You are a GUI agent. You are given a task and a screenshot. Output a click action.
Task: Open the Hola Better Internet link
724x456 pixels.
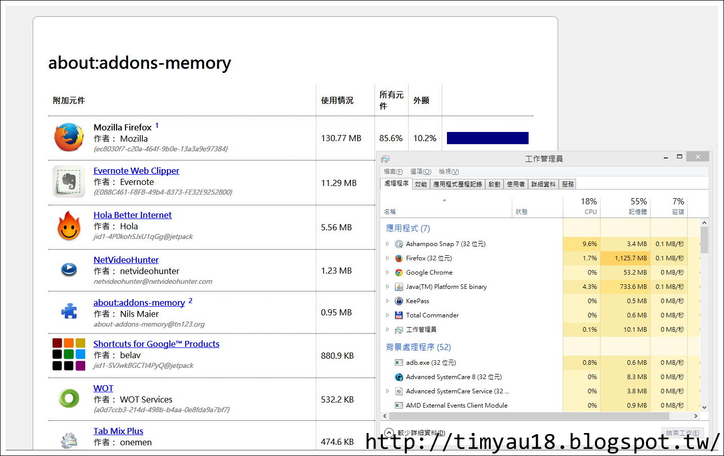(133, 215)
